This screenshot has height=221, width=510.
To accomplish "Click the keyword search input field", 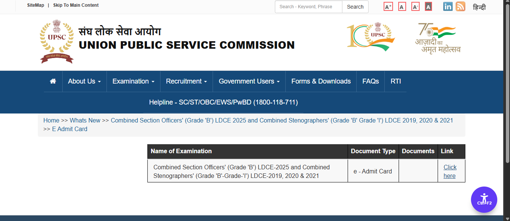I will (308, 7).
